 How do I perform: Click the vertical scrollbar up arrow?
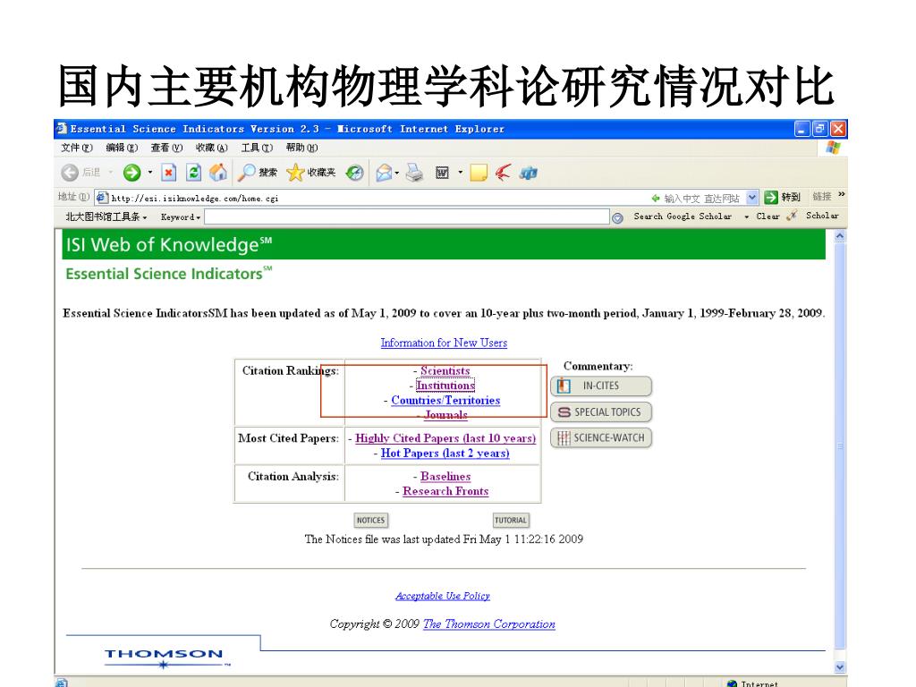(840, 236)
